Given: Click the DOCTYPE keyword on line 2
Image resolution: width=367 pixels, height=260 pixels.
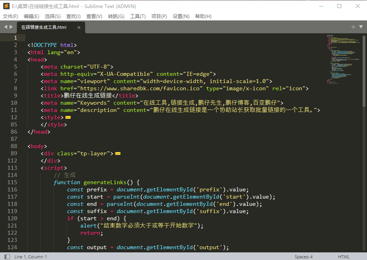Looking at the screenshot, I should pos(45,45).
